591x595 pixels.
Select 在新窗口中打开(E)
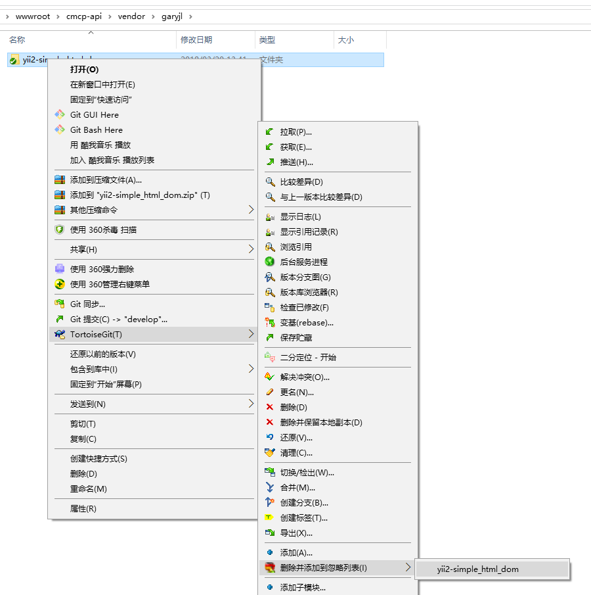coord(154,85)
